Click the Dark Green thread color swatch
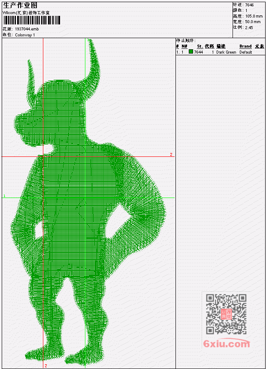Viewport: 266px width, 369px height. click(191, 51)
